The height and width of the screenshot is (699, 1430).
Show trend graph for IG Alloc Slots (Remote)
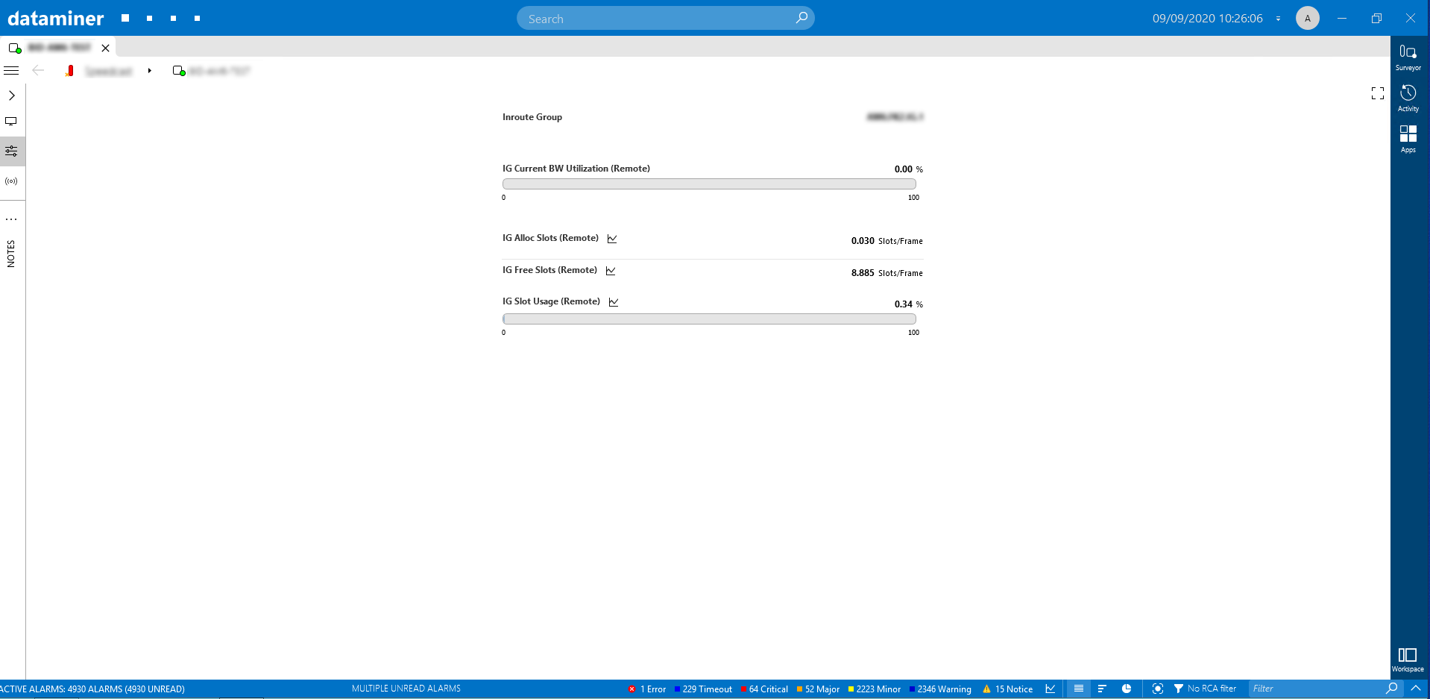point(612,239)
